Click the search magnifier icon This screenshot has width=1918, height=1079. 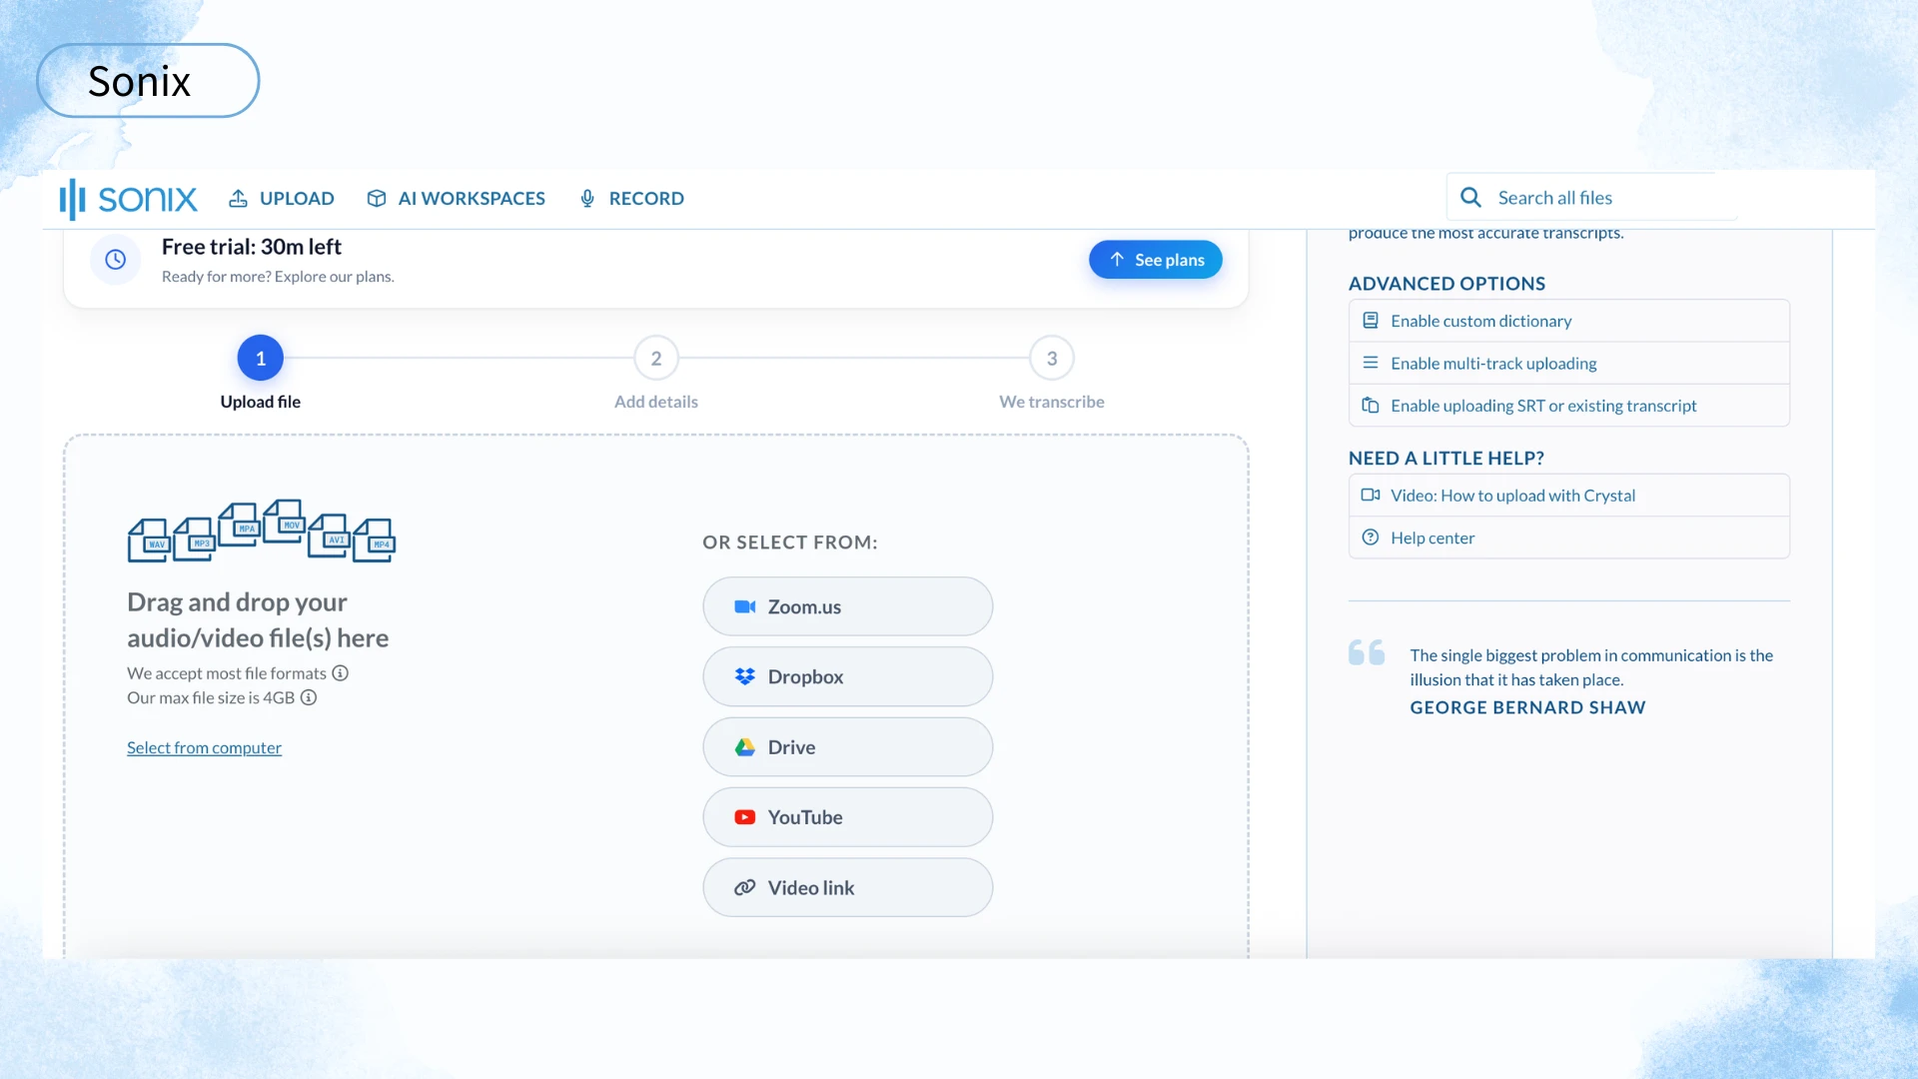click(x=1470, y=198)
